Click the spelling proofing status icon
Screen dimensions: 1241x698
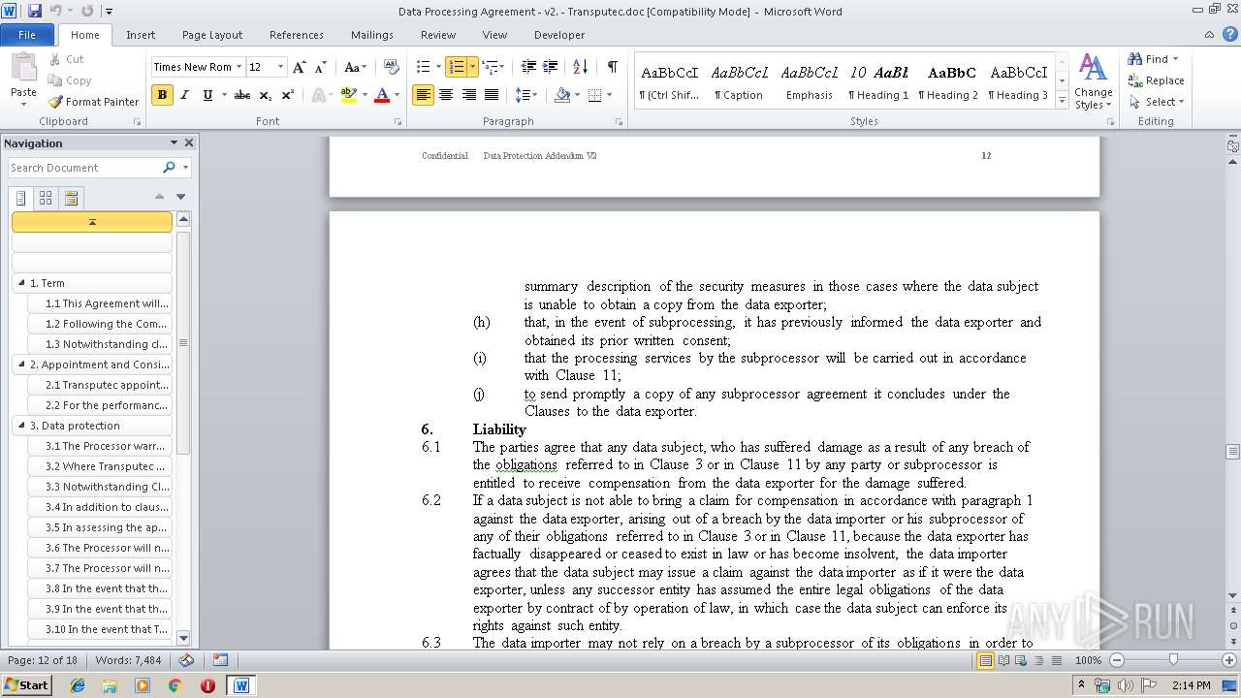[187, 660]
